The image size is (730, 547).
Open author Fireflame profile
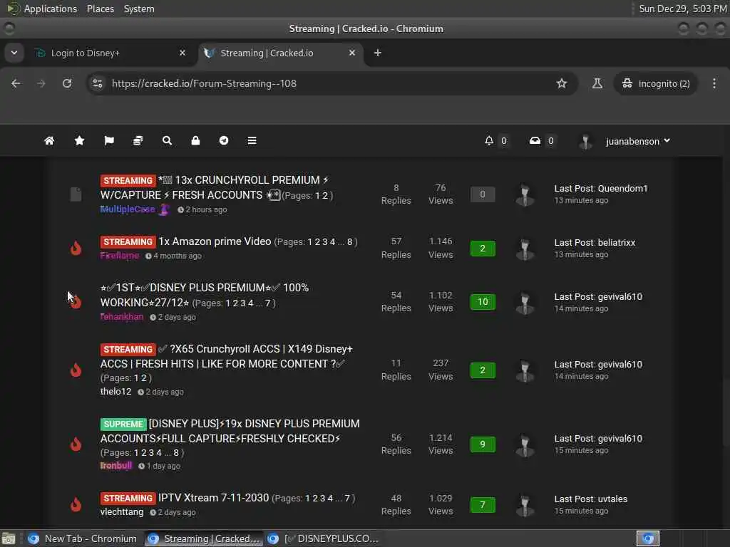(x=120, y=256)
